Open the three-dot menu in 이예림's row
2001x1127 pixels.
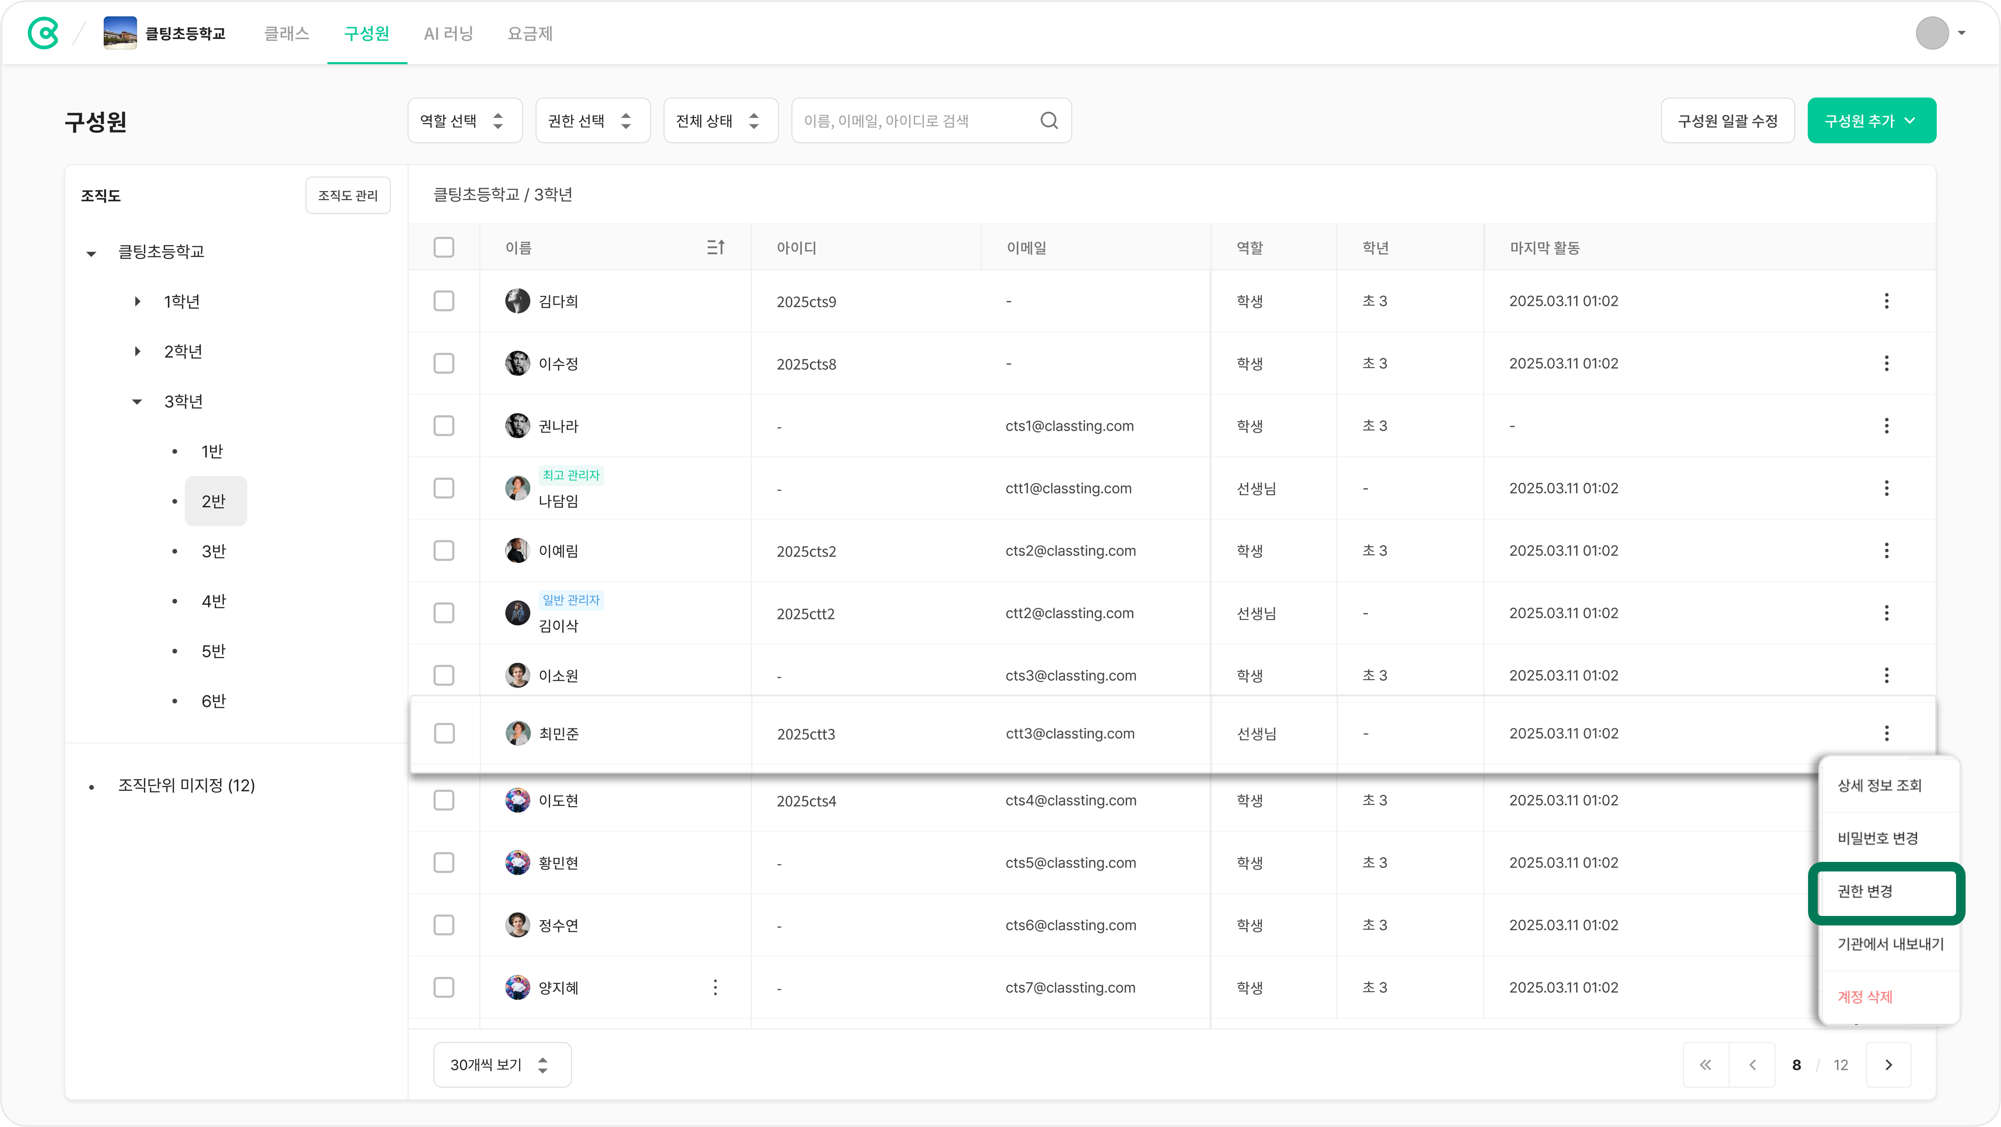1886,551
